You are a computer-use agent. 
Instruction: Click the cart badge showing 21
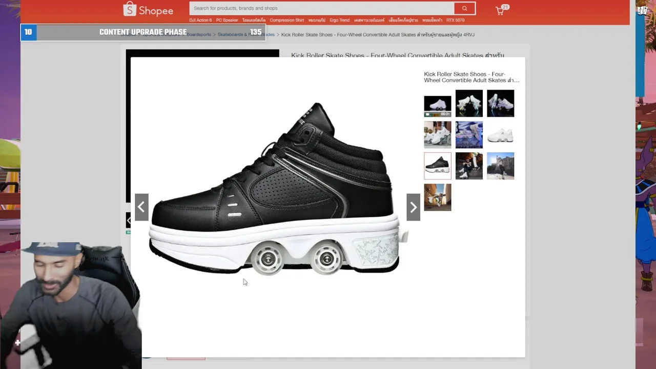505,7
